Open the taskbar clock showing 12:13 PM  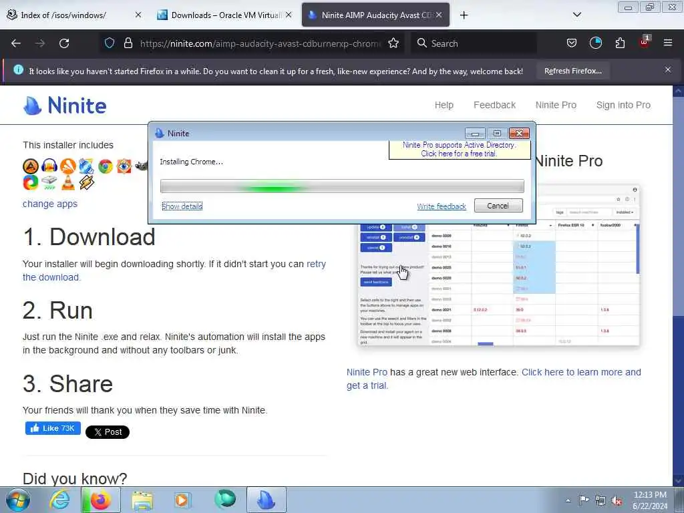[649, 500]
